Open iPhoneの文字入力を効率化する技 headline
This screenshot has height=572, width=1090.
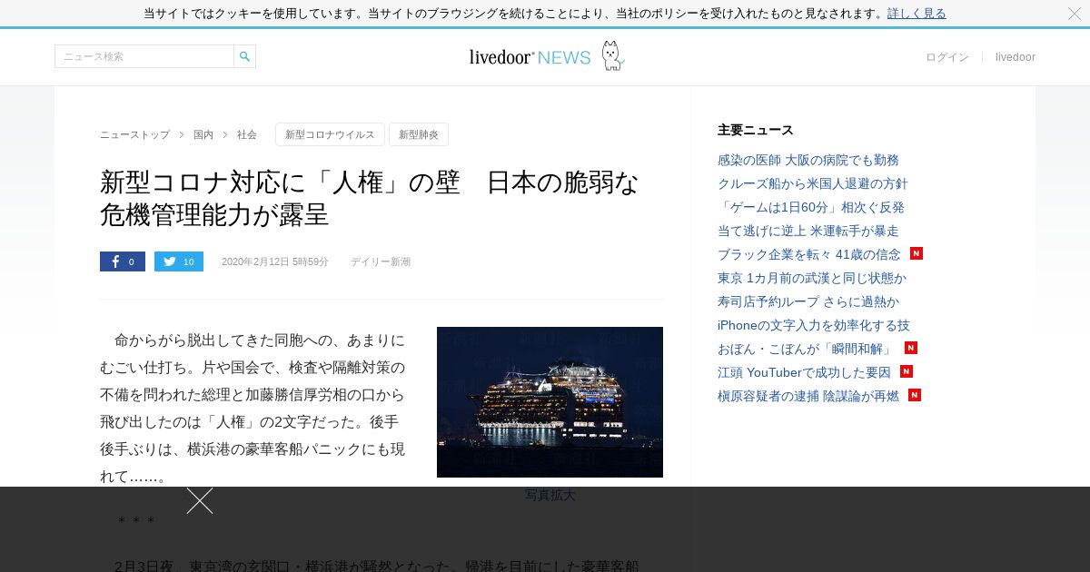(814, 325)
